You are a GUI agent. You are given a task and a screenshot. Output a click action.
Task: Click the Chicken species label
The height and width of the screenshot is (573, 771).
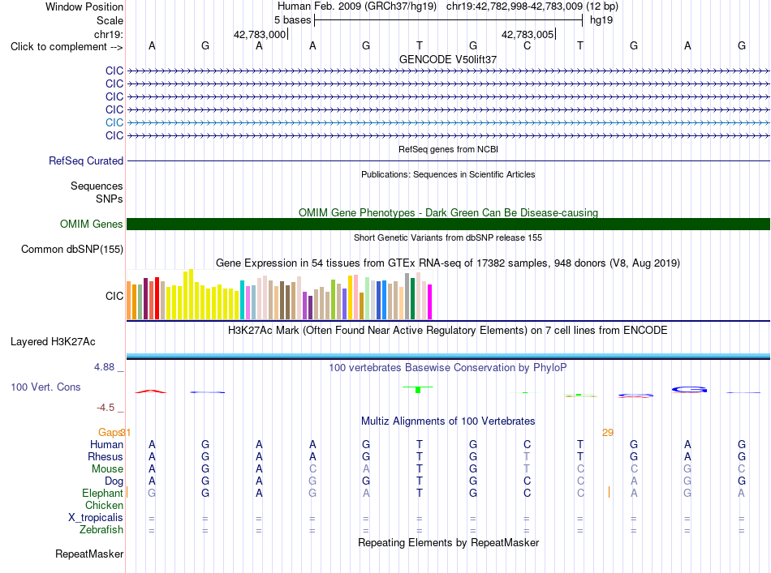[104, 505]
